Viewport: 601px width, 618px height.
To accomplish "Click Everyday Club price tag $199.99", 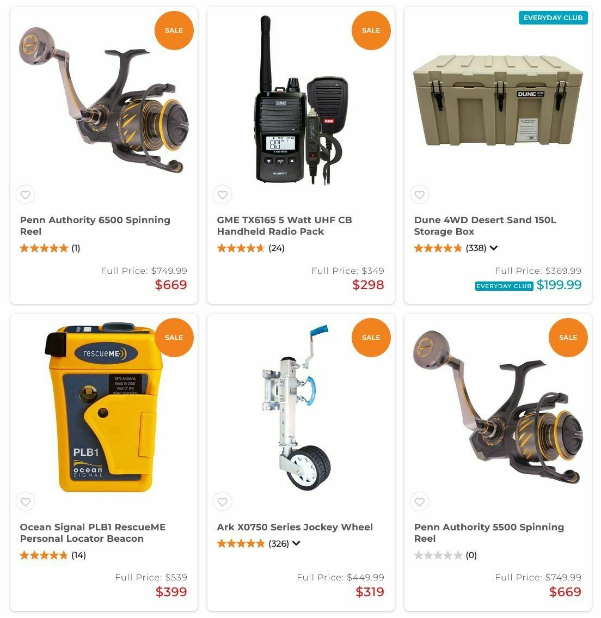I will pyautogui.click(x=559, y=285).
